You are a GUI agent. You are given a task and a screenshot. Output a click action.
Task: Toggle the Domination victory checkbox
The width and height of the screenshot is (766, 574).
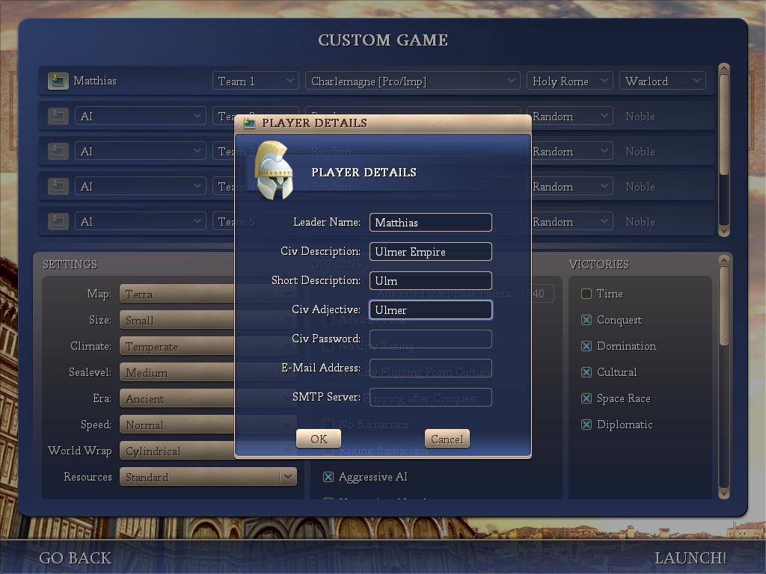(586, 346)
